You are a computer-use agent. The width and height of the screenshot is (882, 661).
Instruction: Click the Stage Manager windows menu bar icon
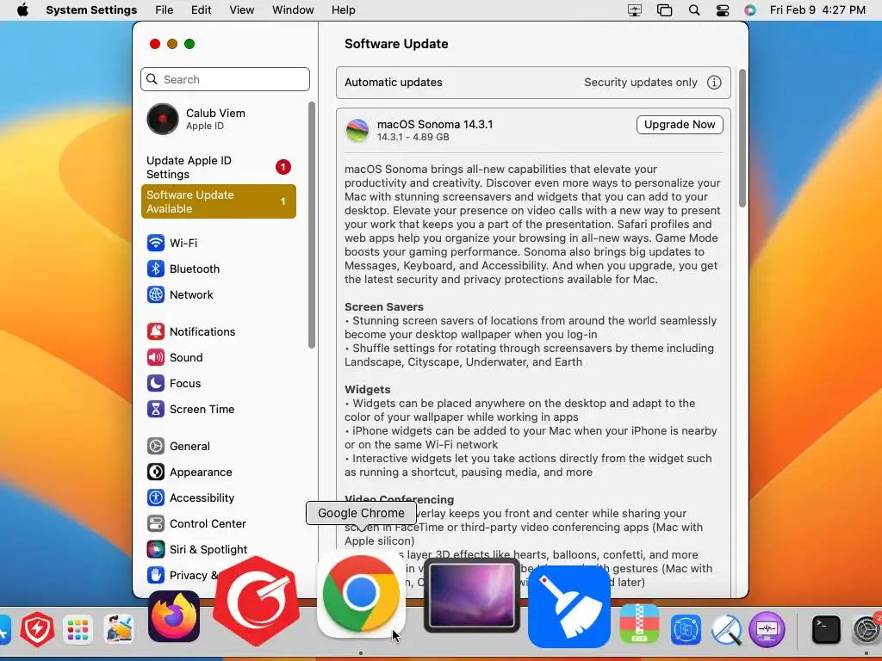coord(664,10)
